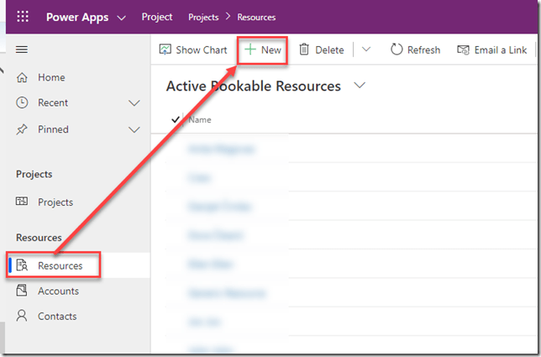Open the Active Bookable Resources view dropdown
Screen dimensions: 541x357
[x=360, y=86]
